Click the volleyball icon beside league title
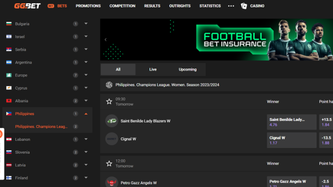The height and width of the screenshot is (187, 333). pyautogui.click(x=109, y=85)
